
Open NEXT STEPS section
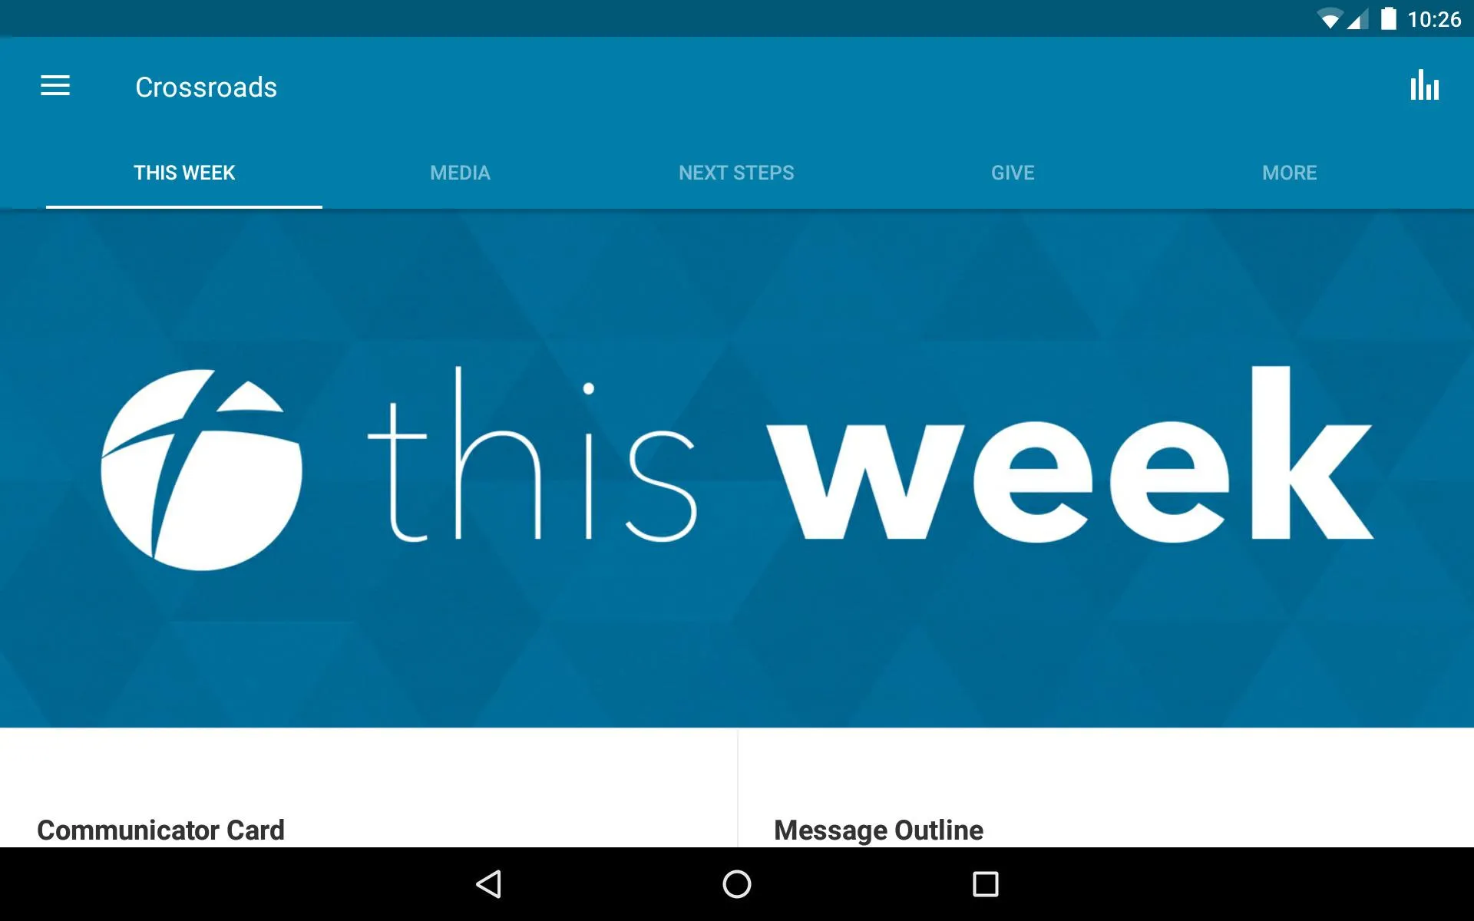(736, 172)
